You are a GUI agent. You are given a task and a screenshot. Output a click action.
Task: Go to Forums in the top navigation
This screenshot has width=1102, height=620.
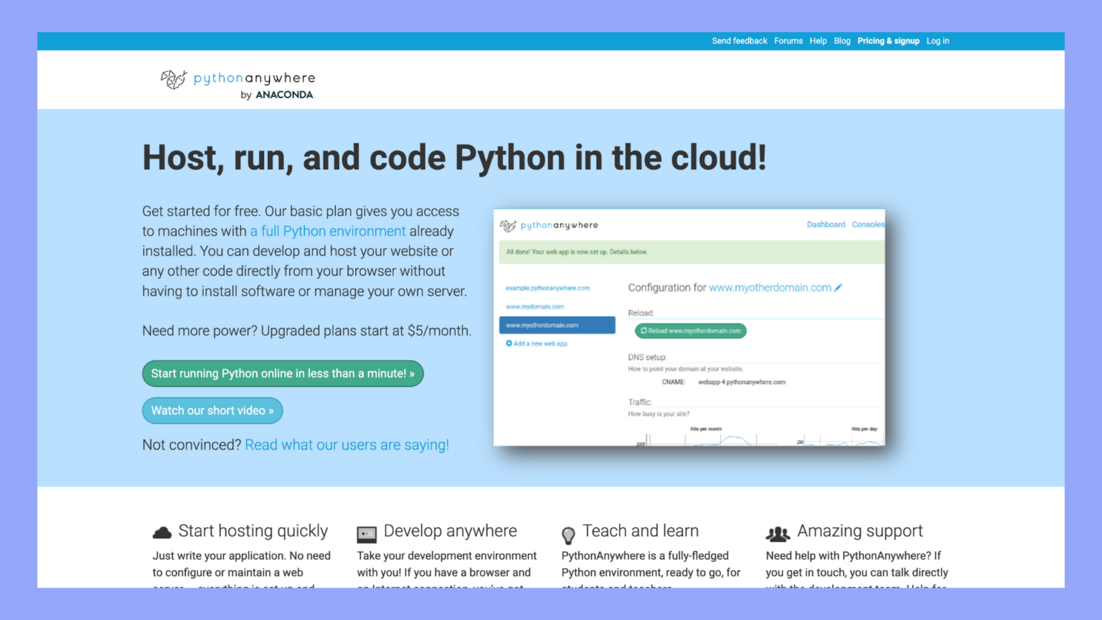point(788,41)
